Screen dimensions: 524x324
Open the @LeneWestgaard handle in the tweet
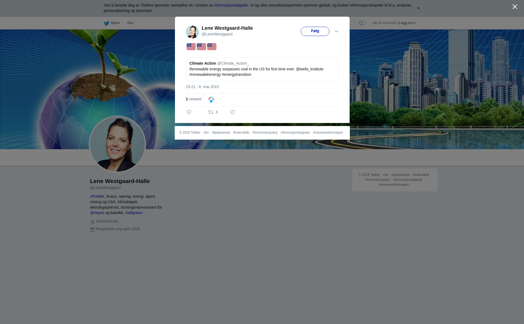217,34
